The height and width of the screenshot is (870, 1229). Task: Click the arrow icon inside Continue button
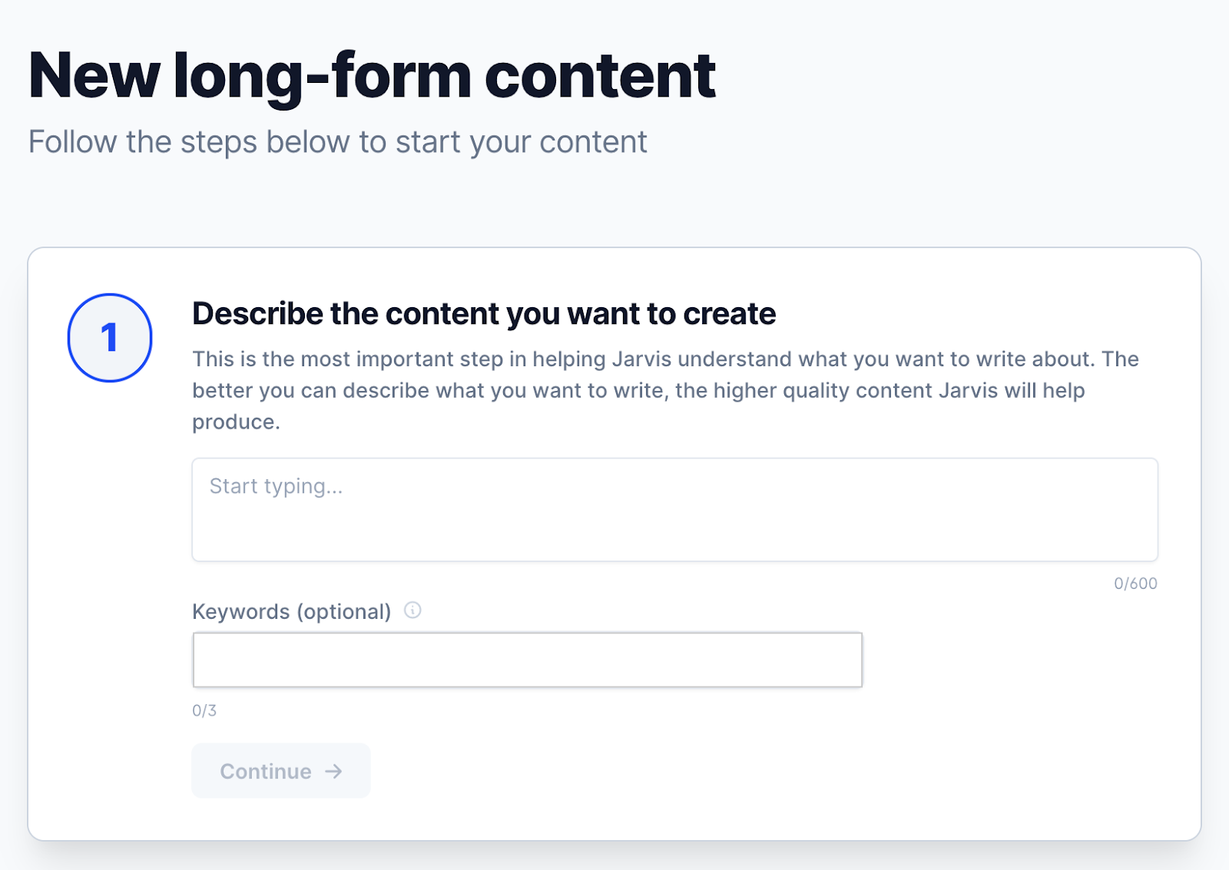333,771
